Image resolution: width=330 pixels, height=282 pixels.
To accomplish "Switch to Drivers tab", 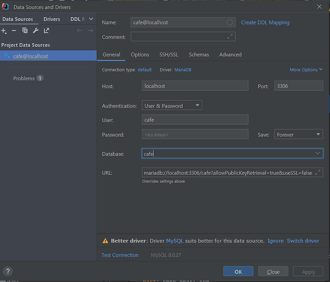I will 52,19.
